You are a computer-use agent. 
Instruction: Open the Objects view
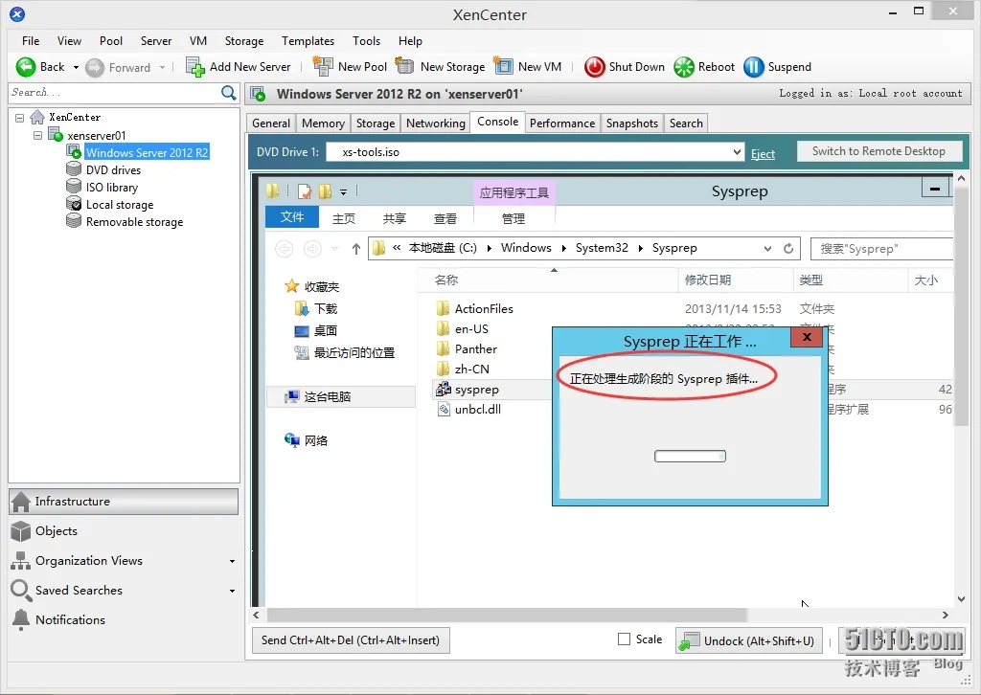pyautogui.click(x=57, y=531)
